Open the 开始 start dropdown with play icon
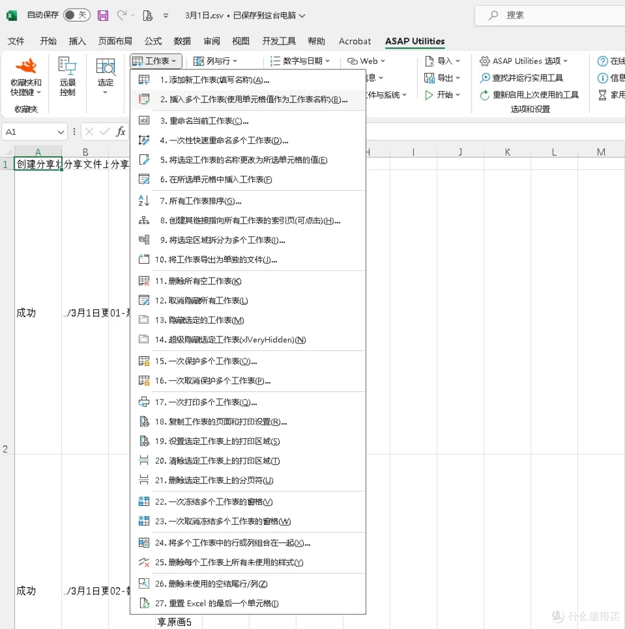Image resolution: width=625 pixels, height=629 pixels. coord(442,95)
